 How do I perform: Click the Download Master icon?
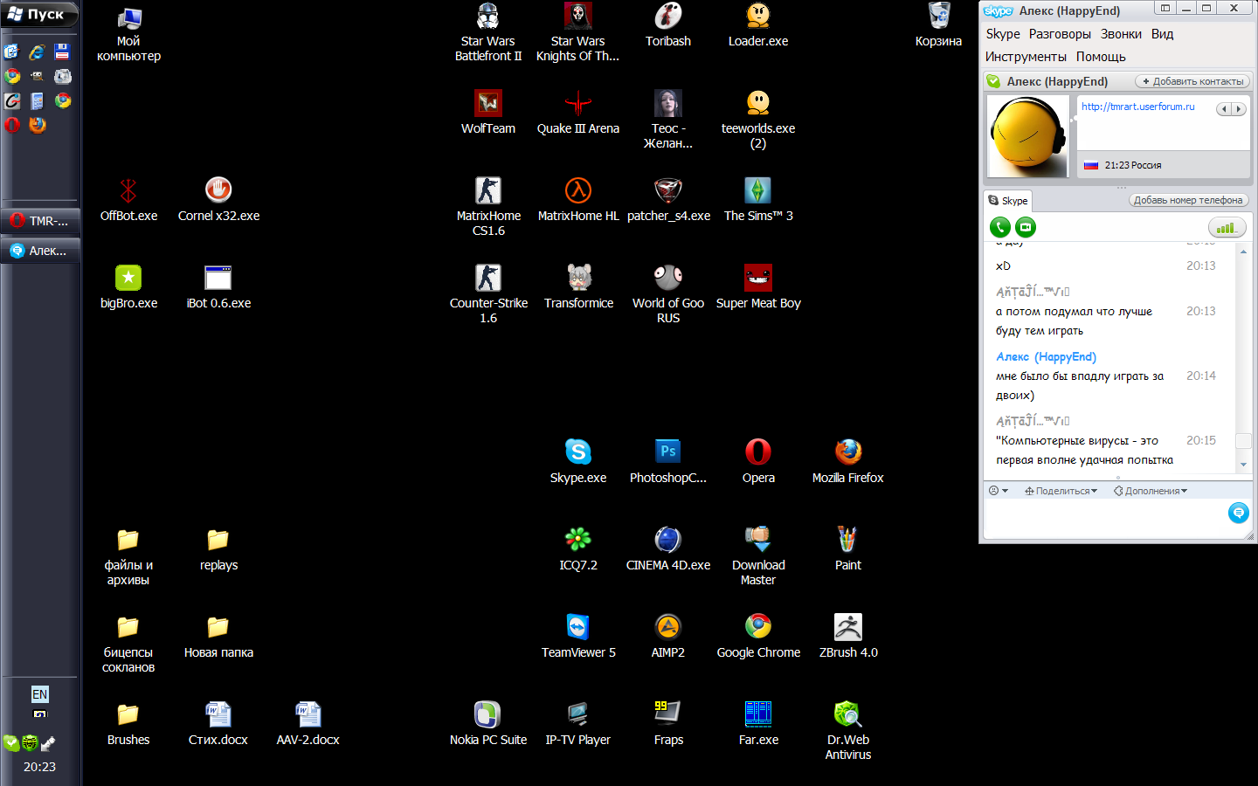tap(758, 556)
